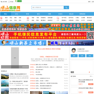The image size is (94, 94).
Task: Open the 农家乐 navigation tab
Action: (x=60, y=14)
